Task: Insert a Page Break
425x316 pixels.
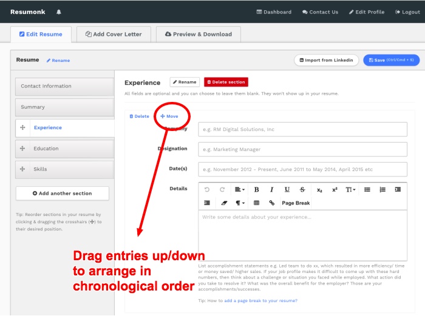Action: coord(296,203)
